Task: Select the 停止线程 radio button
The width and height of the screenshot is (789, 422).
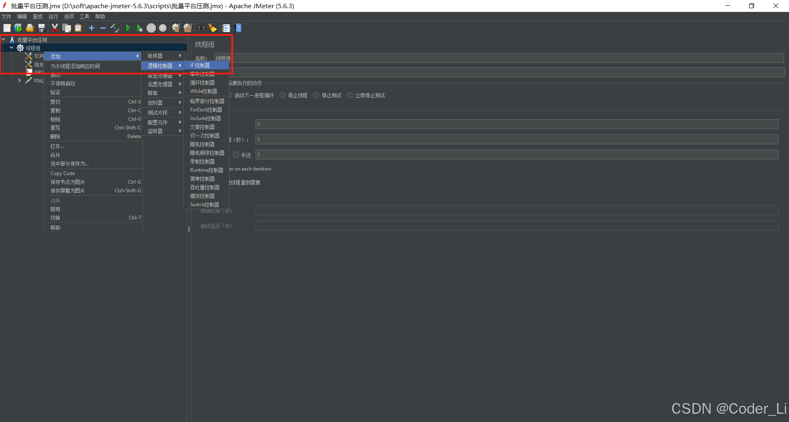Action: (x=283, y=95)
